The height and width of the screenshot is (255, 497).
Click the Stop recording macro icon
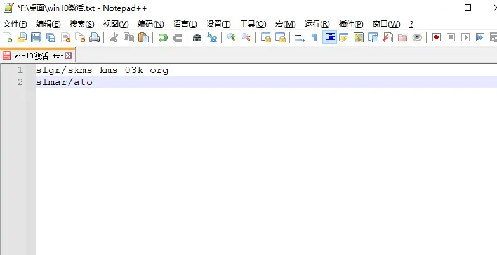451,37
